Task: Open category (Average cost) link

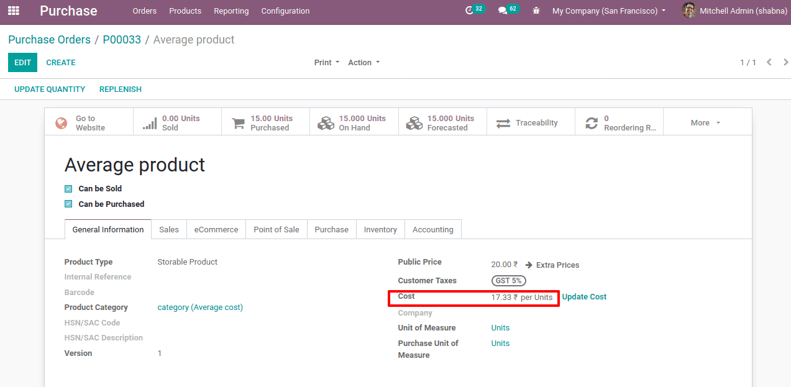Action: tap(200, 307)
